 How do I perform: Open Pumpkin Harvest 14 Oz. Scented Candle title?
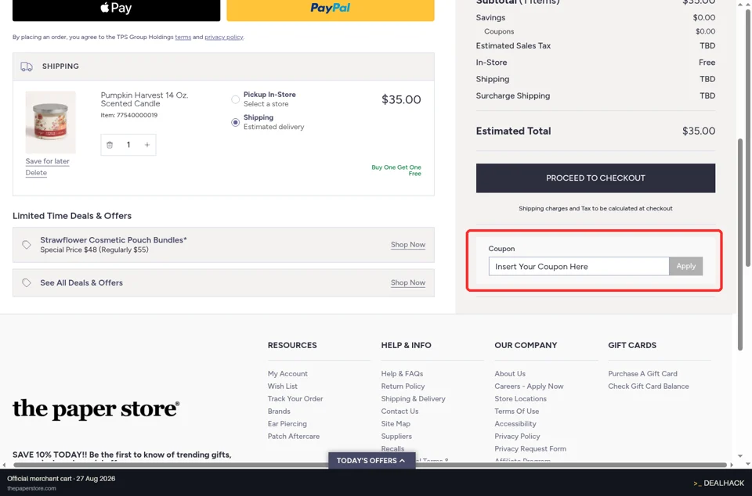[x=144, y=99]
